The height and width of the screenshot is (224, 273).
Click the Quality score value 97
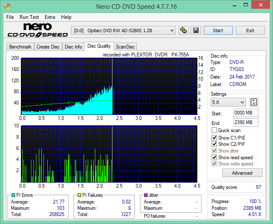click(x=258, y=187)
